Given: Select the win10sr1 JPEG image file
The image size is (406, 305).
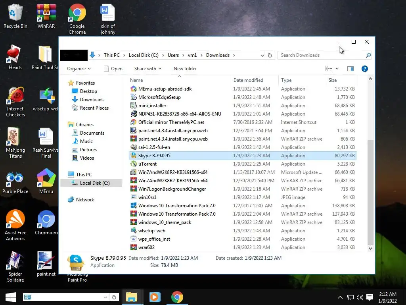Looking at the screenshot, I should (242, 197).
